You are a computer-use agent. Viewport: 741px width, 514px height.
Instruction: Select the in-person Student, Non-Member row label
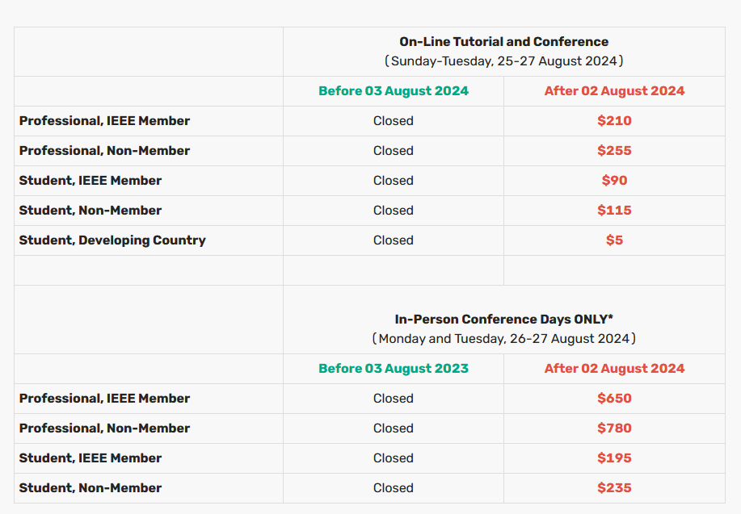91,487
